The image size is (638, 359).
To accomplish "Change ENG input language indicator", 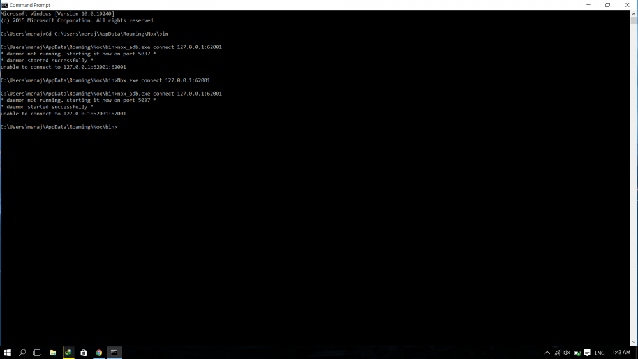I will 600,353.
